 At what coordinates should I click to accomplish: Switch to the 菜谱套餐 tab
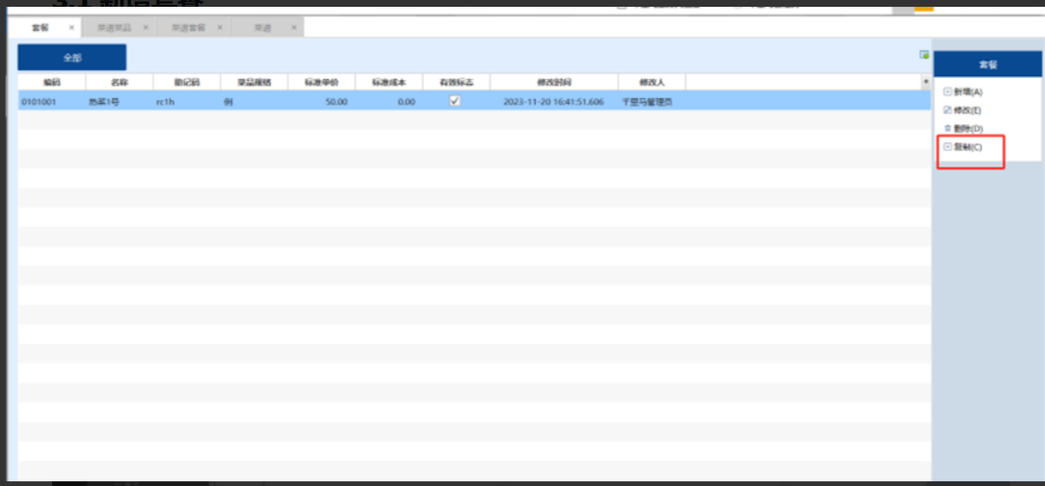pos(188,28)
